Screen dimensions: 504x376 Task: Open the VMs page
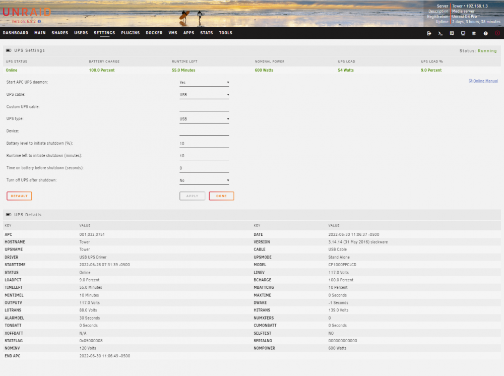[173, 33]
